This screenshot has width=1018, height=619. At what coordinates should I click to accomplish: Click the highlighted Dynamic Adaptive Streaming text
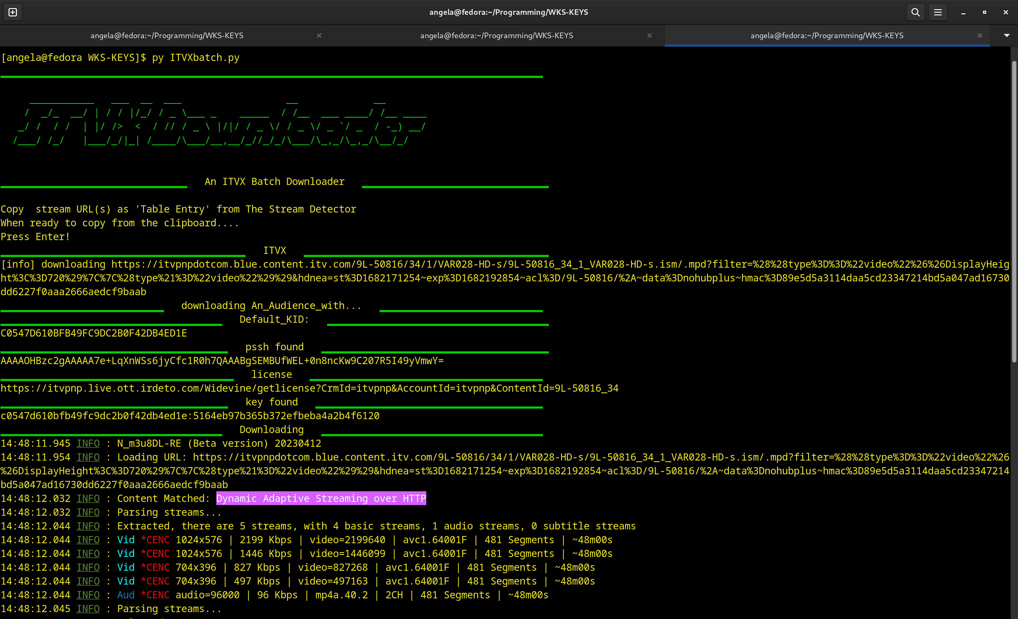pyautogui.click(x=321, y=498)
